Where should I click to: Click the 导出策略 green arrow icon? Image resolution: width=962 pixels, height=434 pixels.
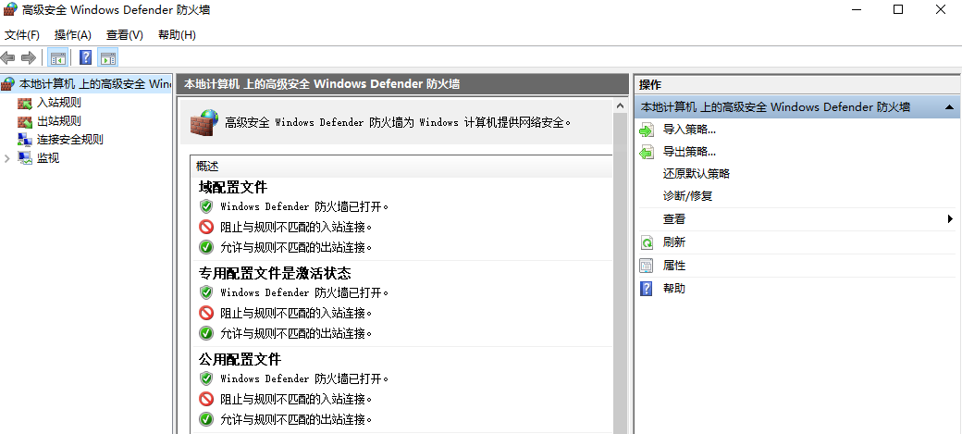(x=647, y=153)
